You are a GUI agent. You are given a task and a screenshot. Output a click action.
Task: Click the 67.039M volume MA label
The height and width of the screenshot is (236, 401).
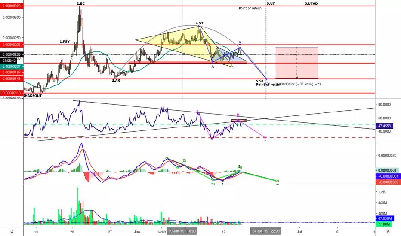385,219
